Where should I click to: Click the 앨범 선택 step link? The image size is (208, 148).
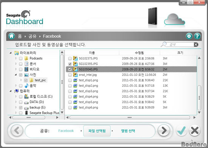128,131
